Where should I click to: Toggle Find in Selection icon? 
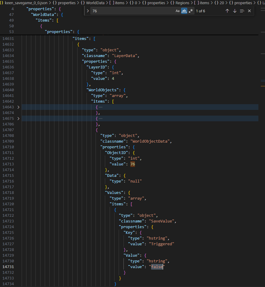click(242, 11)
